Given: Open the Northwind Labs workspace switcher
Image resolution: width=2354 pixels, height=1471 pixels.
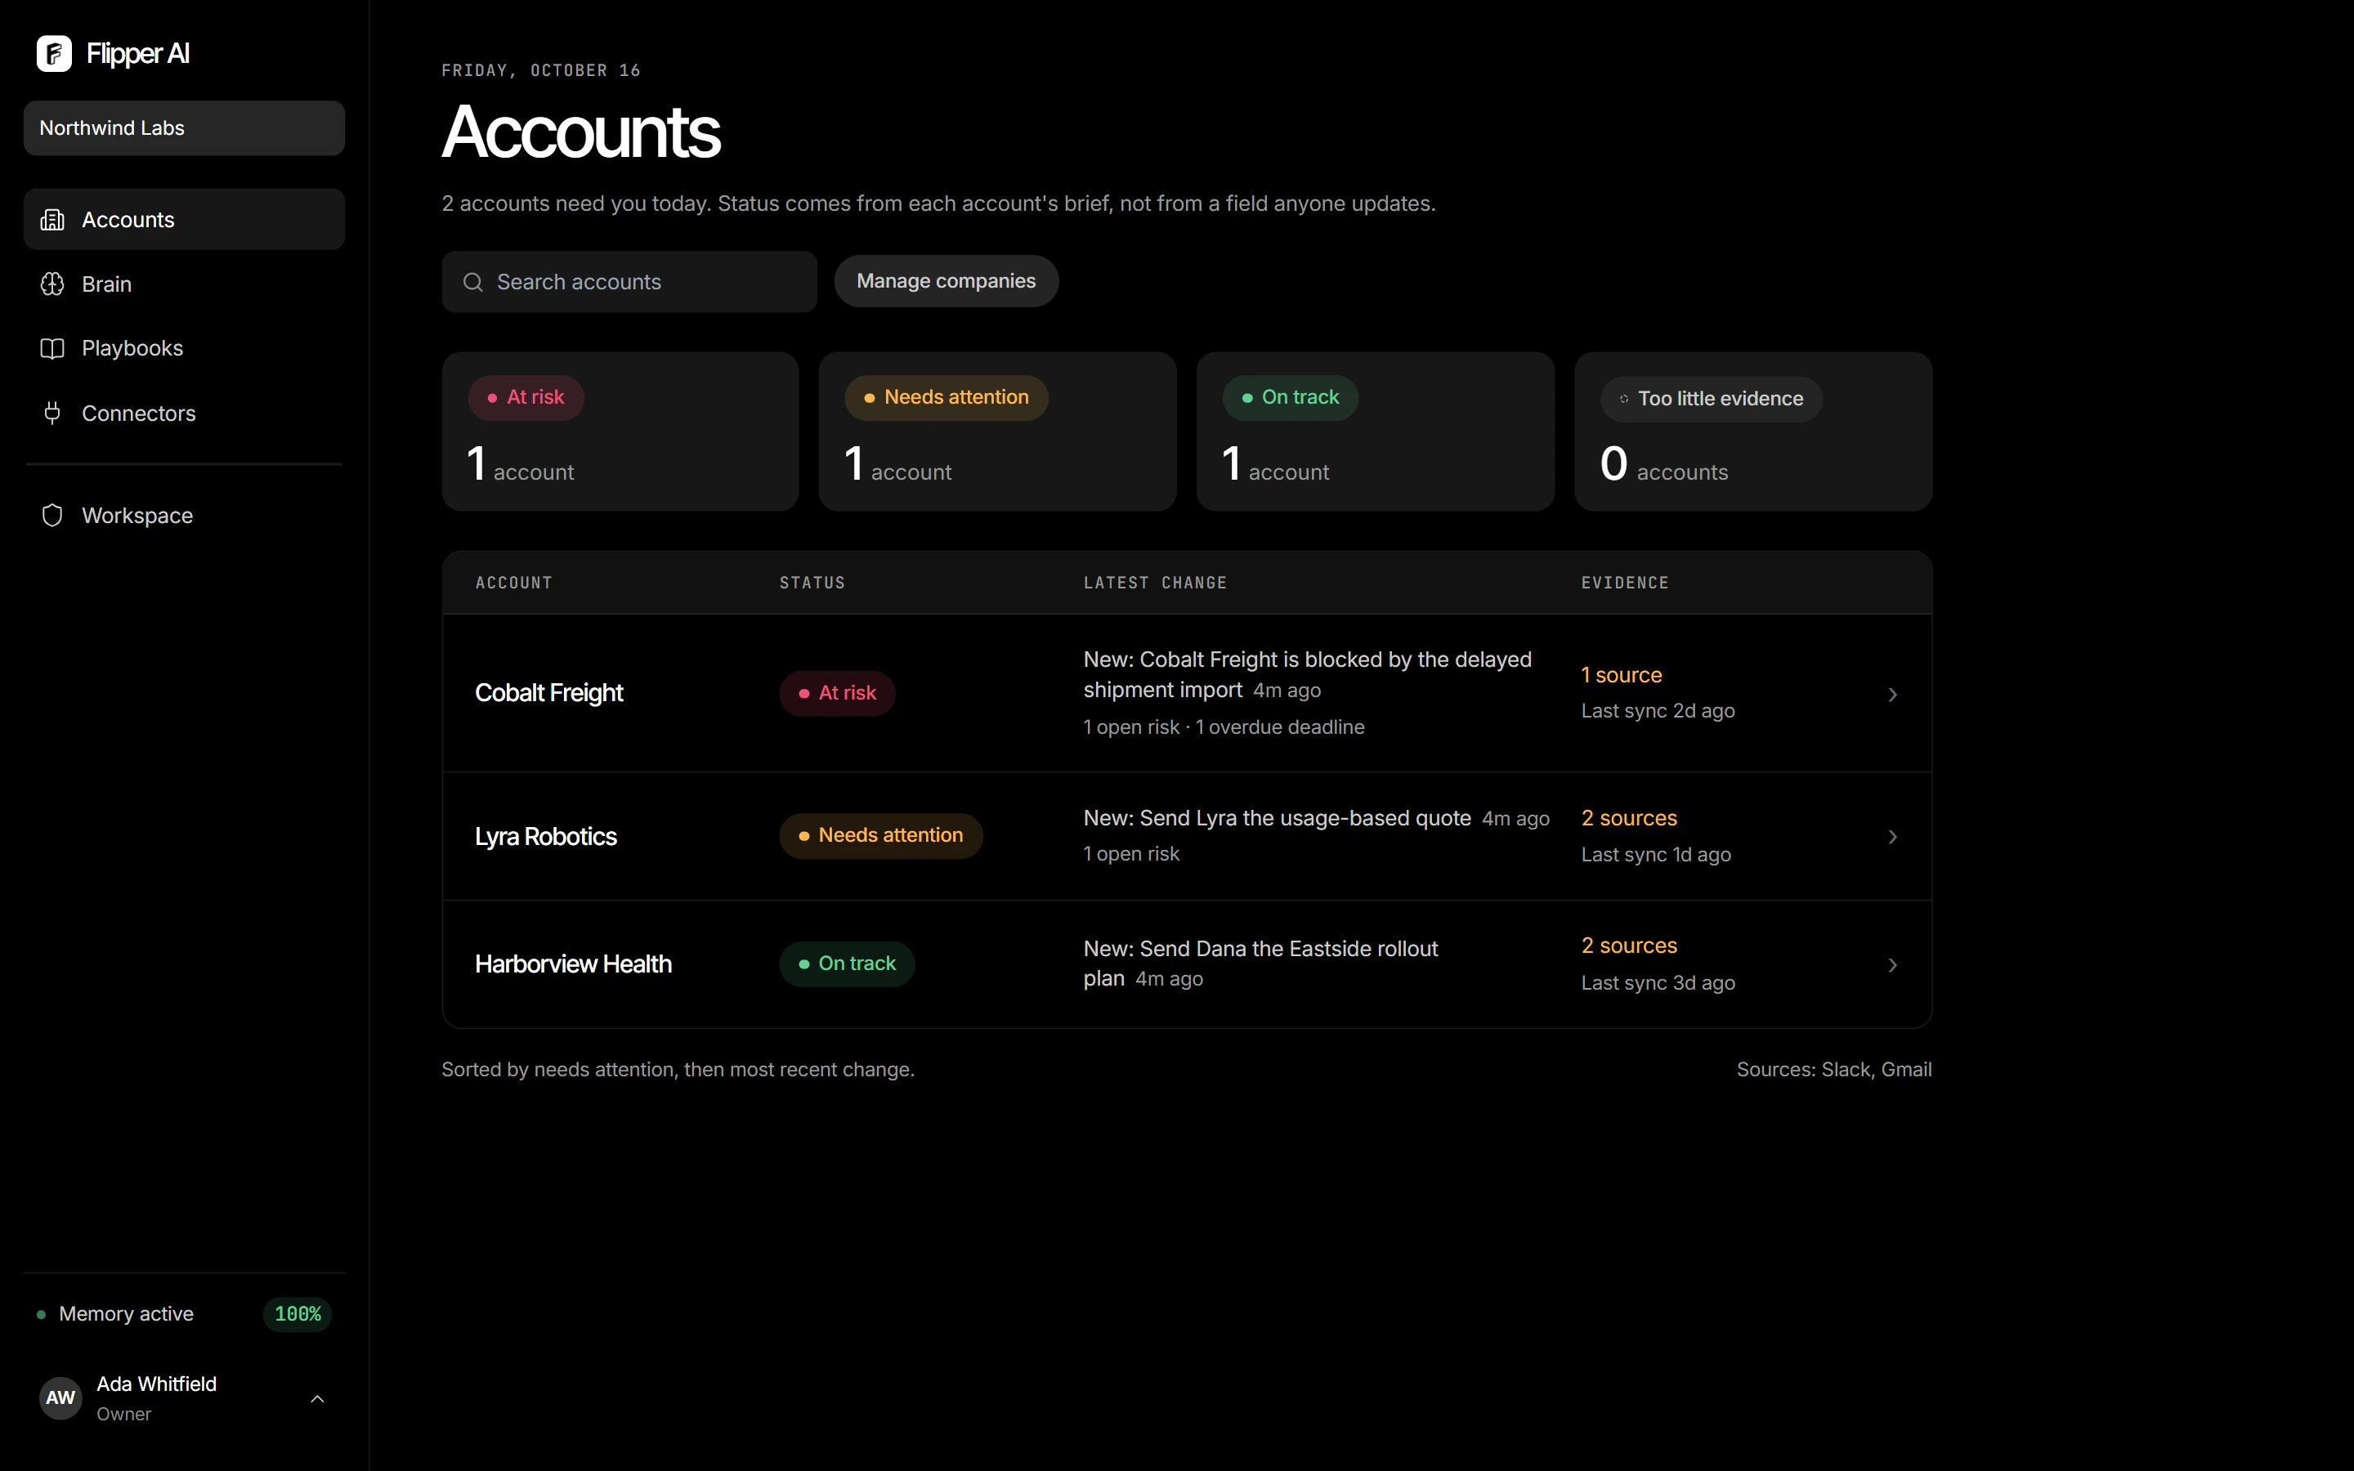Looking at the screenshot, I should [184, 127].
